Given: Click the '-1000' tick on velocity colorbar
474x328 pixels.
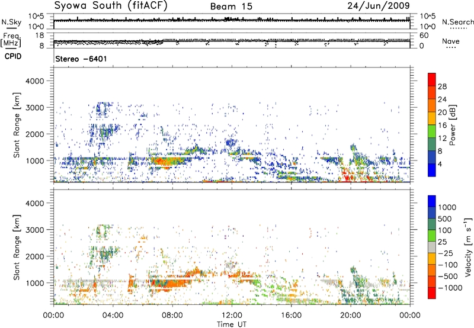Looking at the screenshot, I should tap(450, 288).
